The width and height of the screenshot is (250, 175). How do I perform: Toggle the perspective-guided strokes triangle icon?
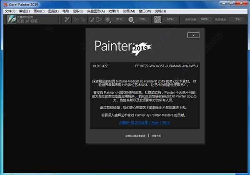click(99, 20)
